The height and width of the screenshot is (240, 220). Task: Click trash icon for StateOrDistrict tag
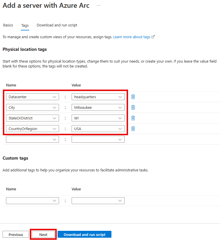click(133, 118)
